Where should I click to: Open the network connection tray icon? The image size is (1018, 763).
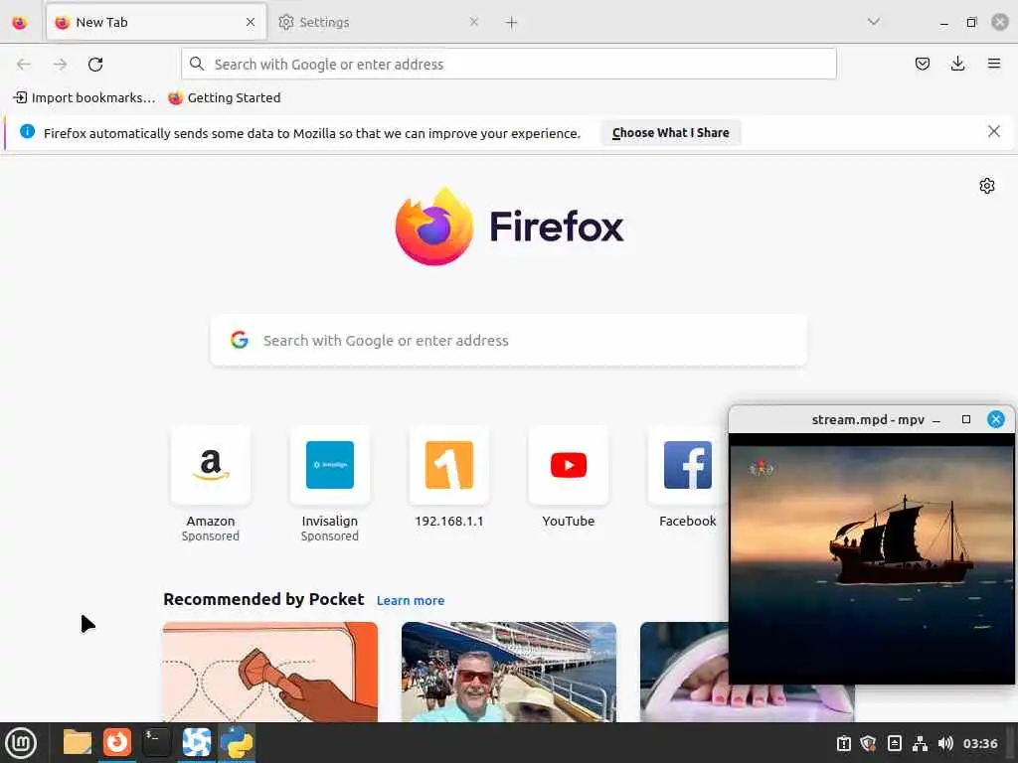tap(920, 743)
